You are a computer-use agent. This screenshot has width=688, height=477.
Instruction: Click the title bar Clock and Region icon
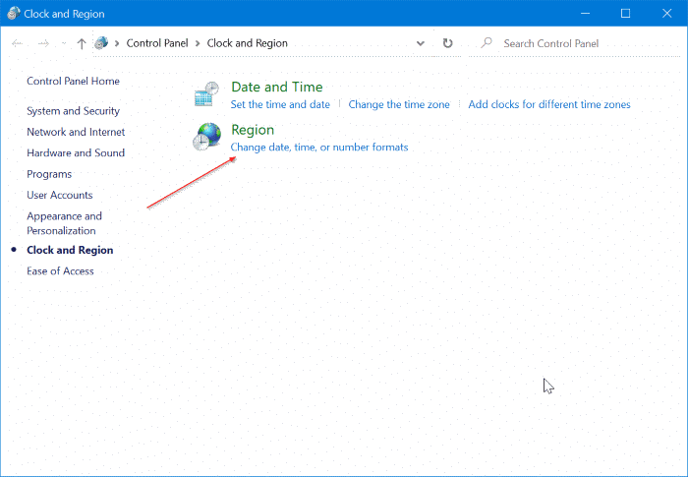(13, 13)
